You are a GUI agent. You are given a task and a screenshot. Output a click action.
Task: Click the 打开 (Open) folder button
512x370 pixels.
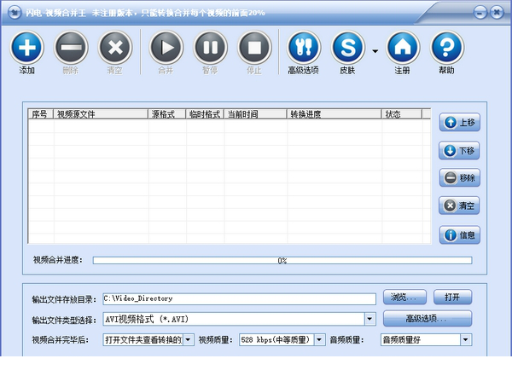tap(452, 298)
